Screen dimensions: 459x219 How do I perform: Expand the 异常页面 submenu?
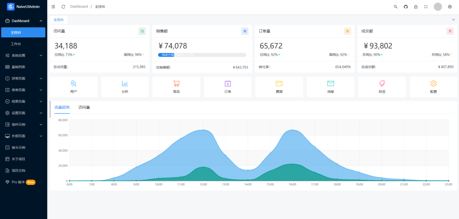coord(41,79)
